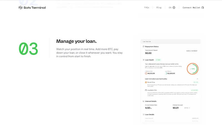
Task: Click the 4.50% Annual Interest Rate value
Action: point(148,108)
